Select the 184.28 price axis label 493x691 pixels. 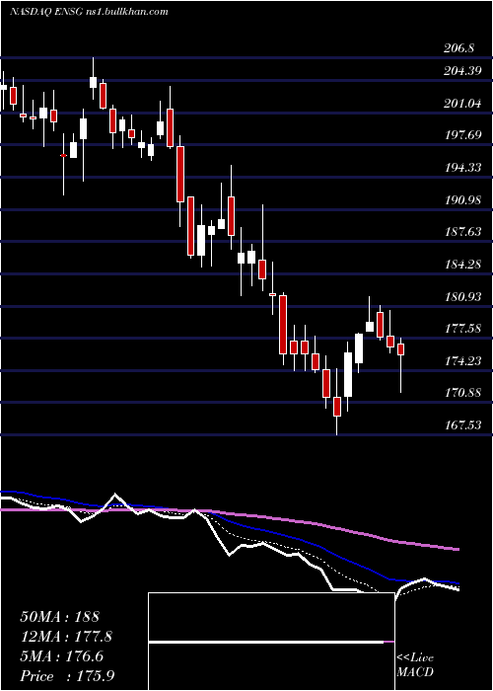(x=461, y=265)
